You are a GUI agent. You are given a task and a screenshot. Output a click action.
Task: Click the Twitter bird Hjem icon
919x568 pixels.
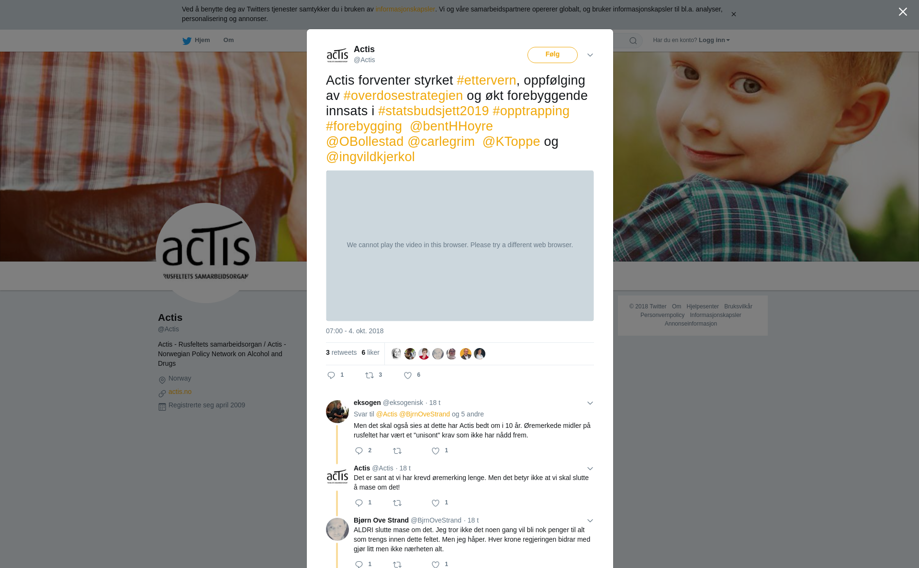[187, 41]
